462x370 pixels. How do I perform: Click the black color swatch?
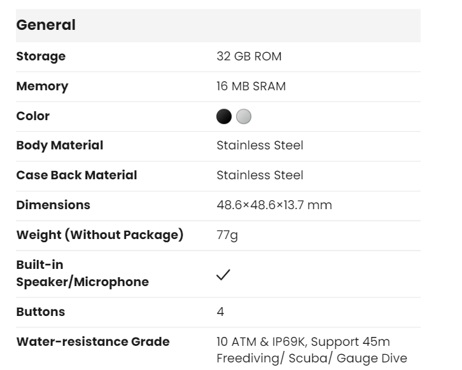coord(224,116)
